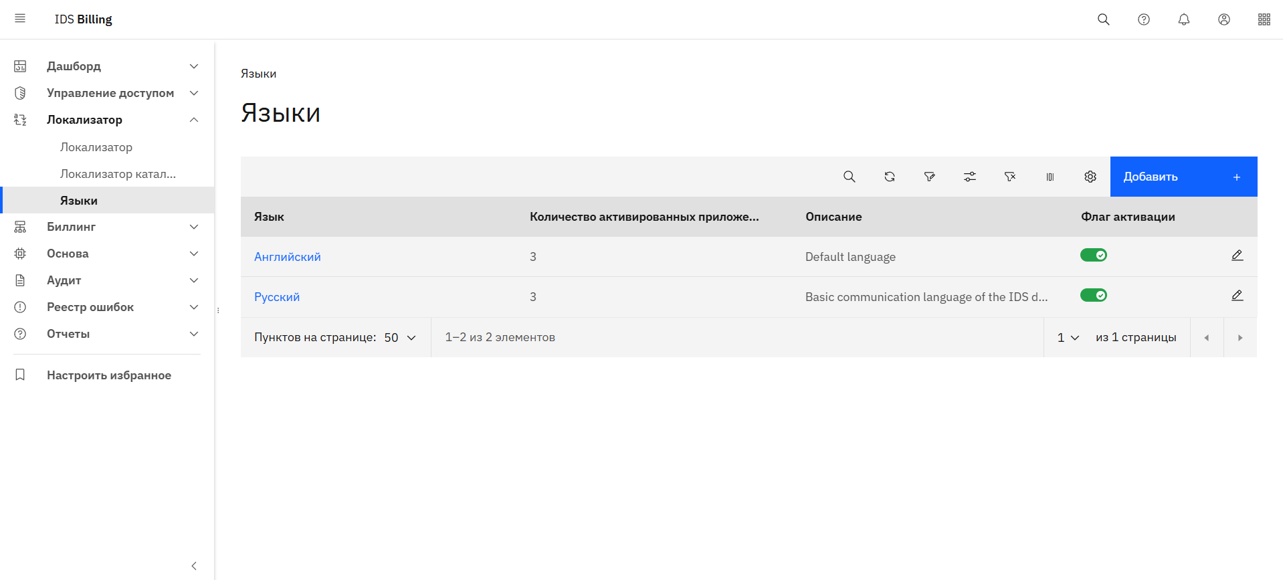This screenshot has height=580, width=1283.
Task: Edit the Английский row with pencil icon
Action: click(1237, 256)
